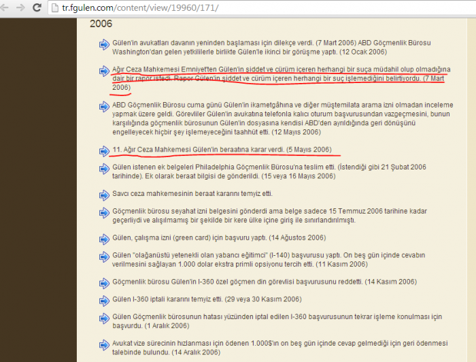
Task: Click the arrow bullet beside the 7 Mart 2006 'Emniyet'ten' entry
Action: [x=104, y=71]
